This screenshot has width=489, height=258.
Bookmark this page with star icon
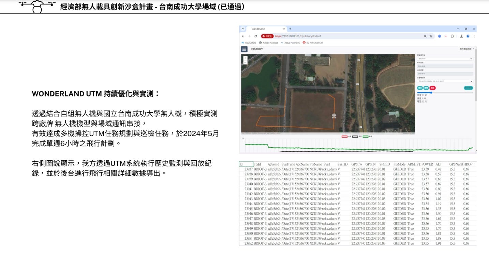(431, 36)
